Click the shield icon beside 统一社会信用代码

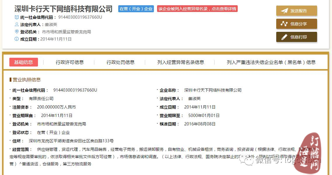tap(17, 17)
